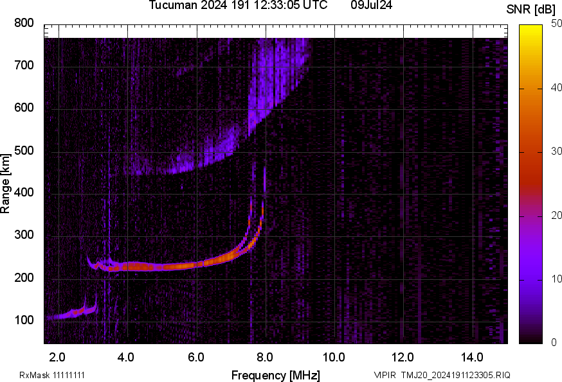The height and width of the screenshot is (382, 562).
Task: Click the colorbar tick label "50"
Action: 556,23
